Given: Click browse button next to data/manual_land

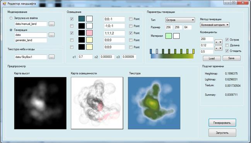Looking at the screenshot, I should 51,24.
